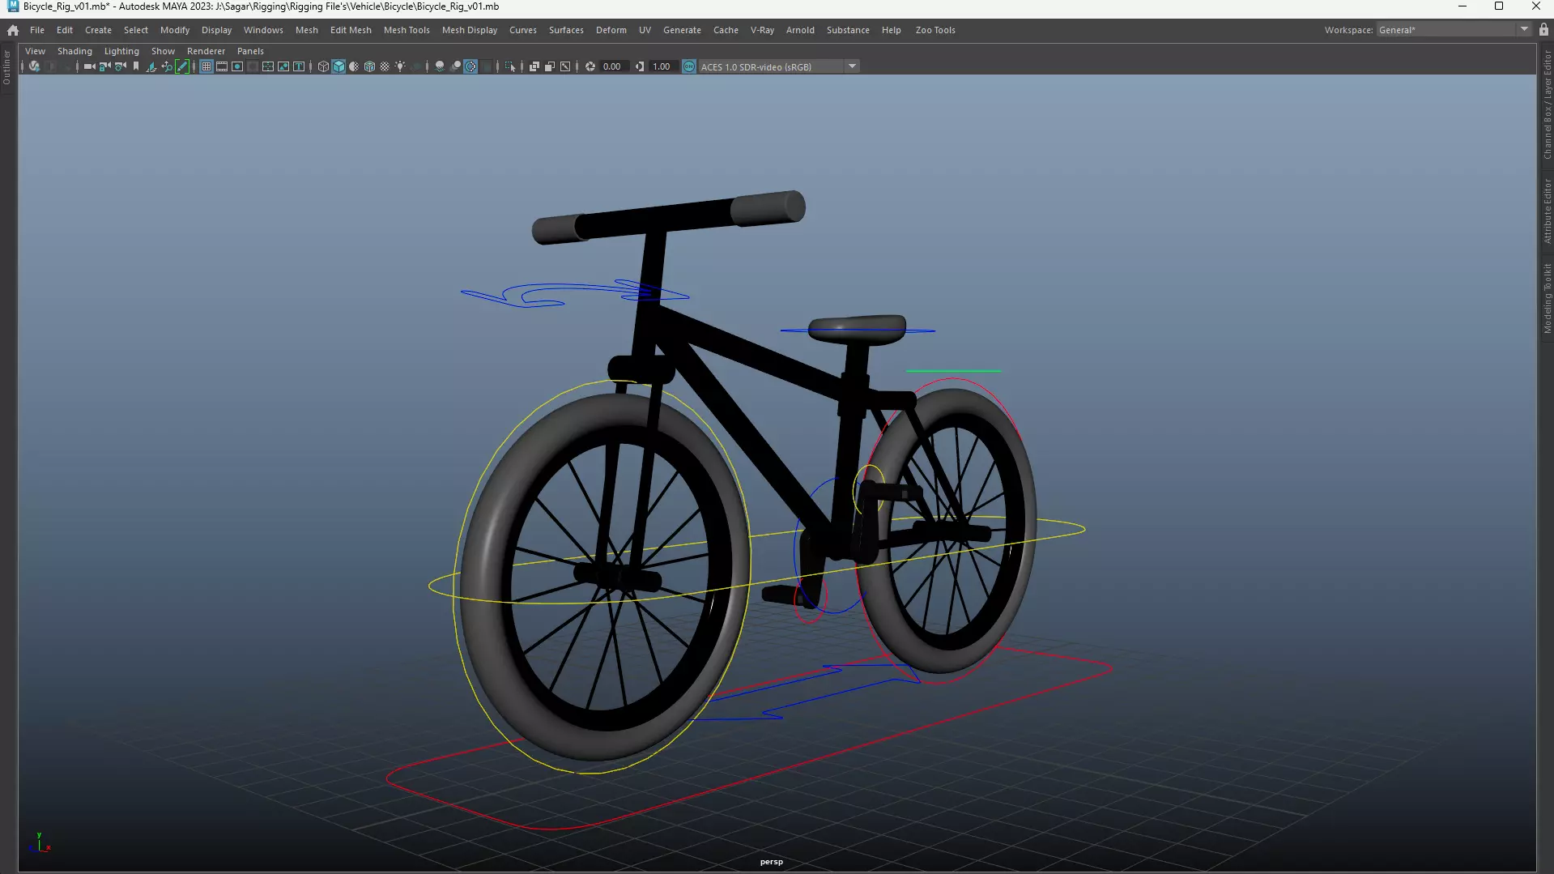Viewport: 1554px width, 874px height.
Task: Open the panel Renderer menu
Action: click(x=206, y=51)
